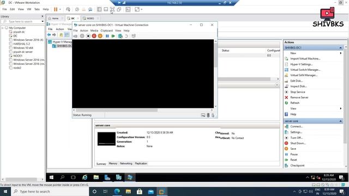
Task: Click the VMware suspend (pause) VM icon
Action: pyautogui.click(x=56, y=9)
